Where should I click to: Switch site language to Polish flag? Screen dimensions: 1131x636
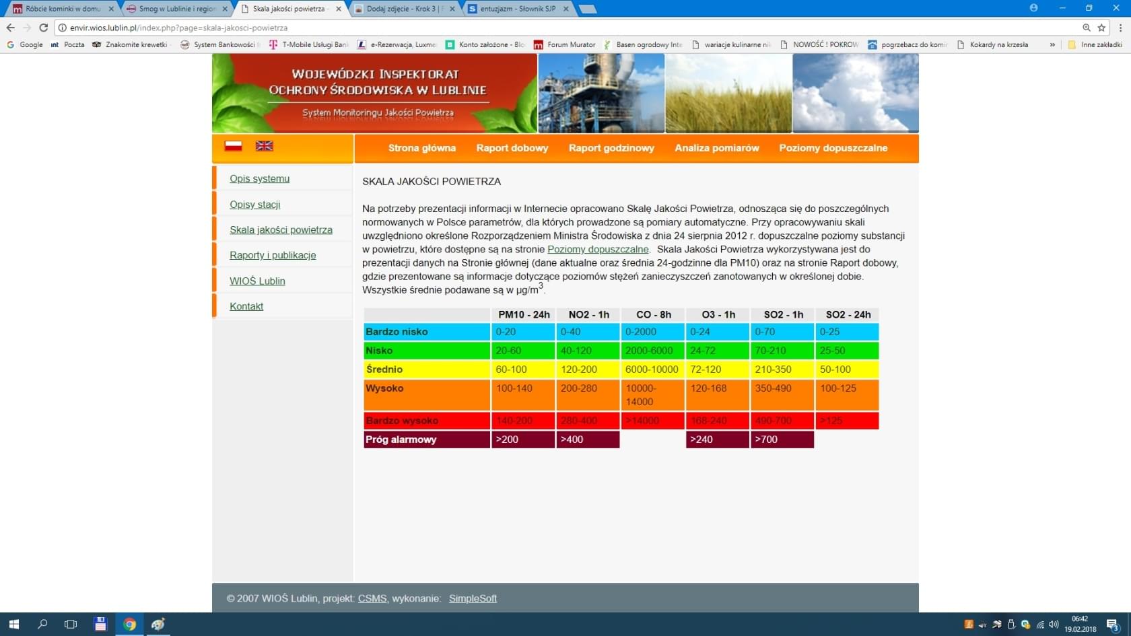click(233, 146)
